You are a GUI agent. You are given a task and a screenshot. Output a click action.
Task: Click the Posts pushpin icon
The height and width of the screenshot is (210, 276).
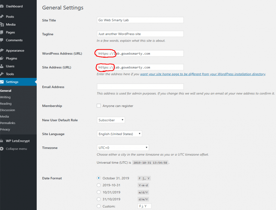[x=2, y=17]
